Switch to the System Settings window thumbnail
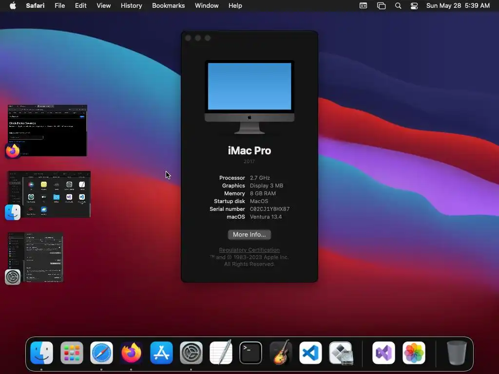 (x=35, y=257)
